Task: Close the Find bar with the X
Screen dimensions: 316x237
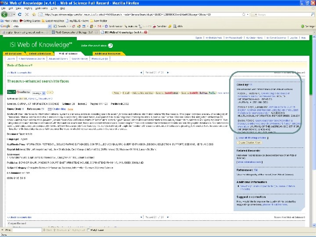Action: click(2, 230)
